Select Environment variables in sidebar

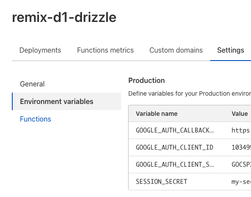[66, 101]
